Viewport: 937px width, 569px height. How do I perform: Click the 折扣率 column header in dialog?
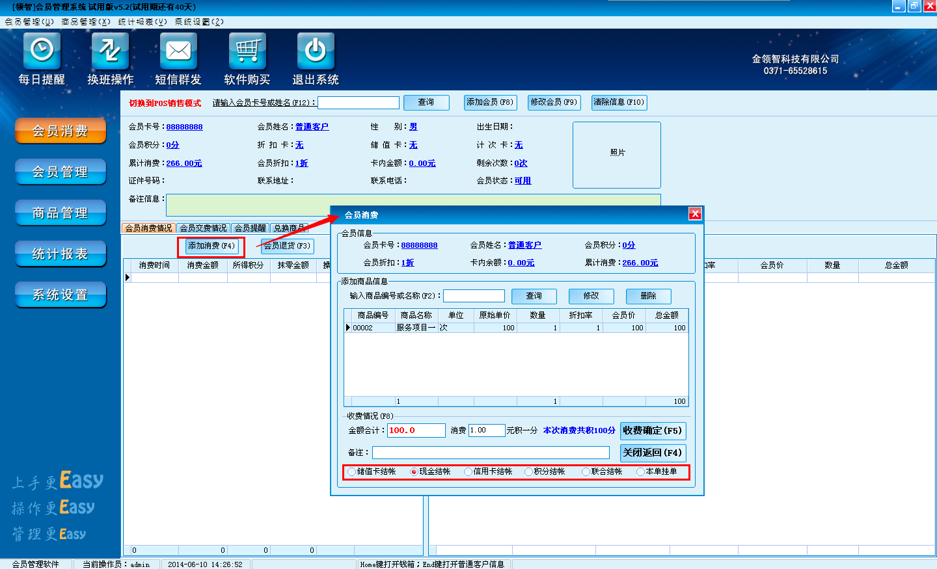click(x=581, y=315)
